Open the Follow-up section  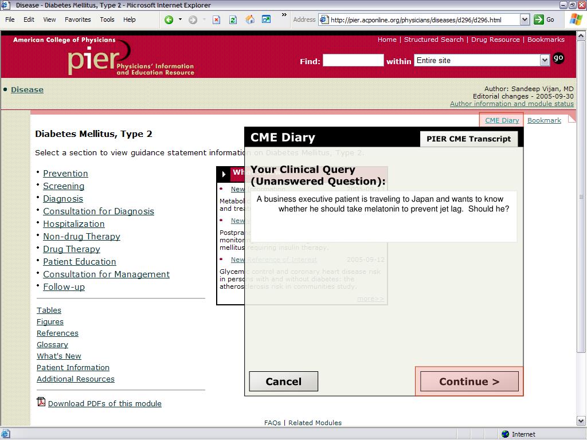coord(64,287)
